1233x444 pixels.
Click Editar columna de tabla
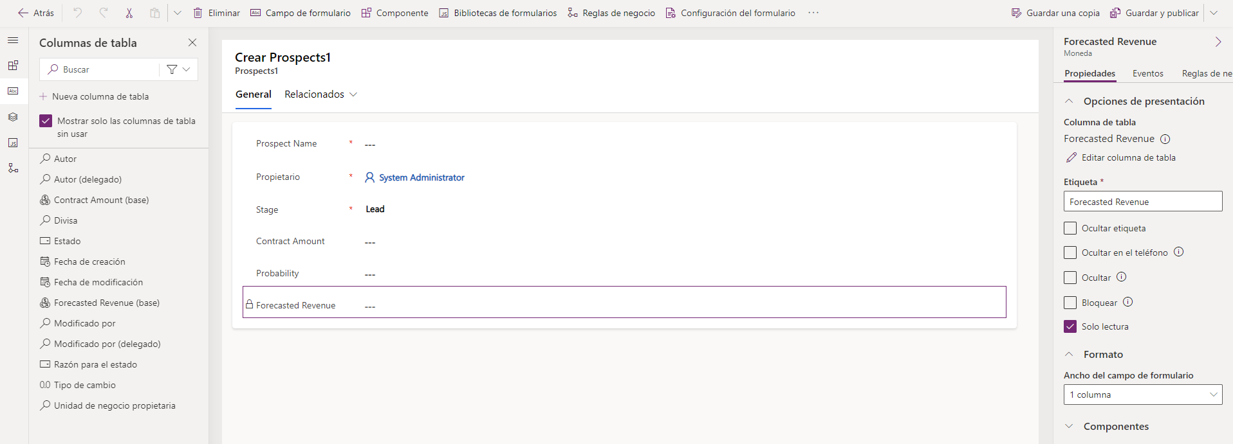pos(1120,157)
